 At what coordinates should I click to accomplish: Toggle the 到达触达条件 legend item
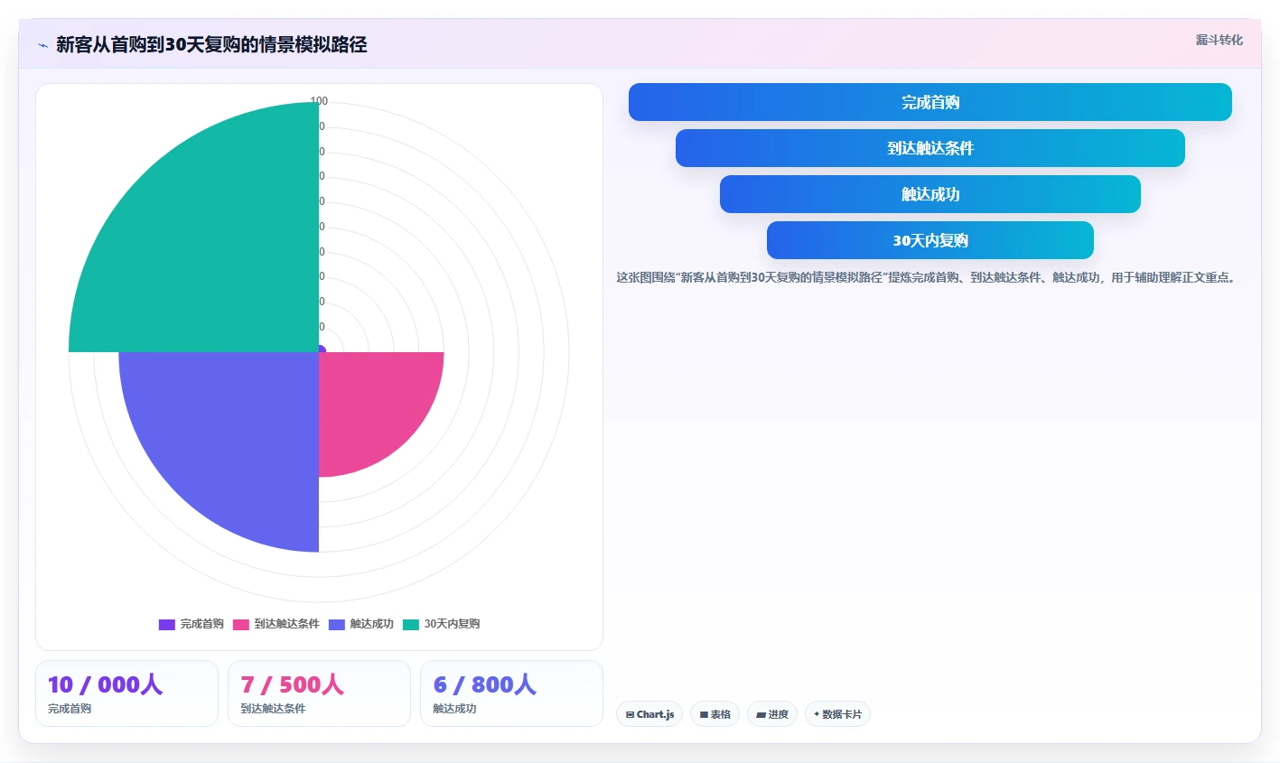pos(276,624)
